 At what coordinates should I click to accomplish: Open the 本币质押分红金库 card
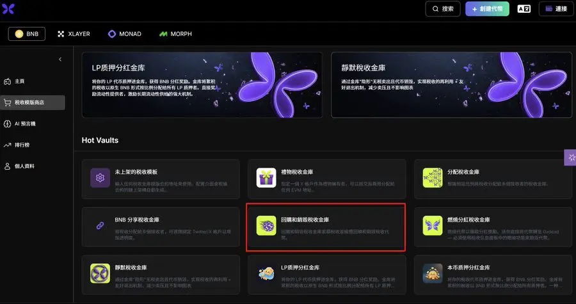[x=493, y=275]
